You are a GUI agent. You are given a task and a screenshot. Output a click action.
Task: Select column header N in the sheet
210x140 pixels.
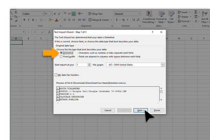point(179,38)
